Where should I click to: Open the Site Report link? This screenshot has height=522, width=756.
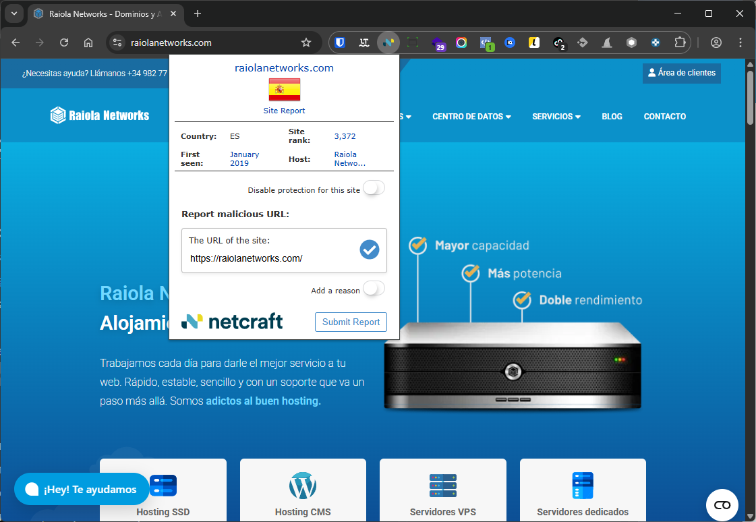(x=284, y=111)
